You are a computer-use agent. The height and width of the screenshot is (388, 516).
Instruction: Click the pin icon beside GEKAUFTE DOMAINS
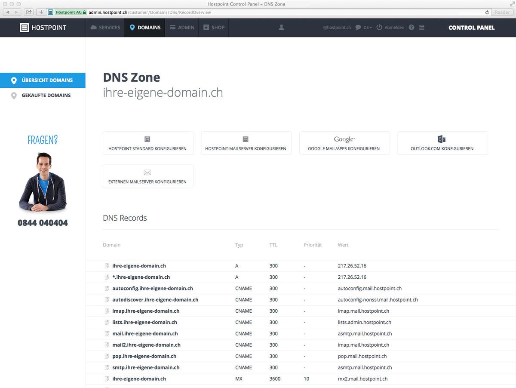(x=15, y=95)
